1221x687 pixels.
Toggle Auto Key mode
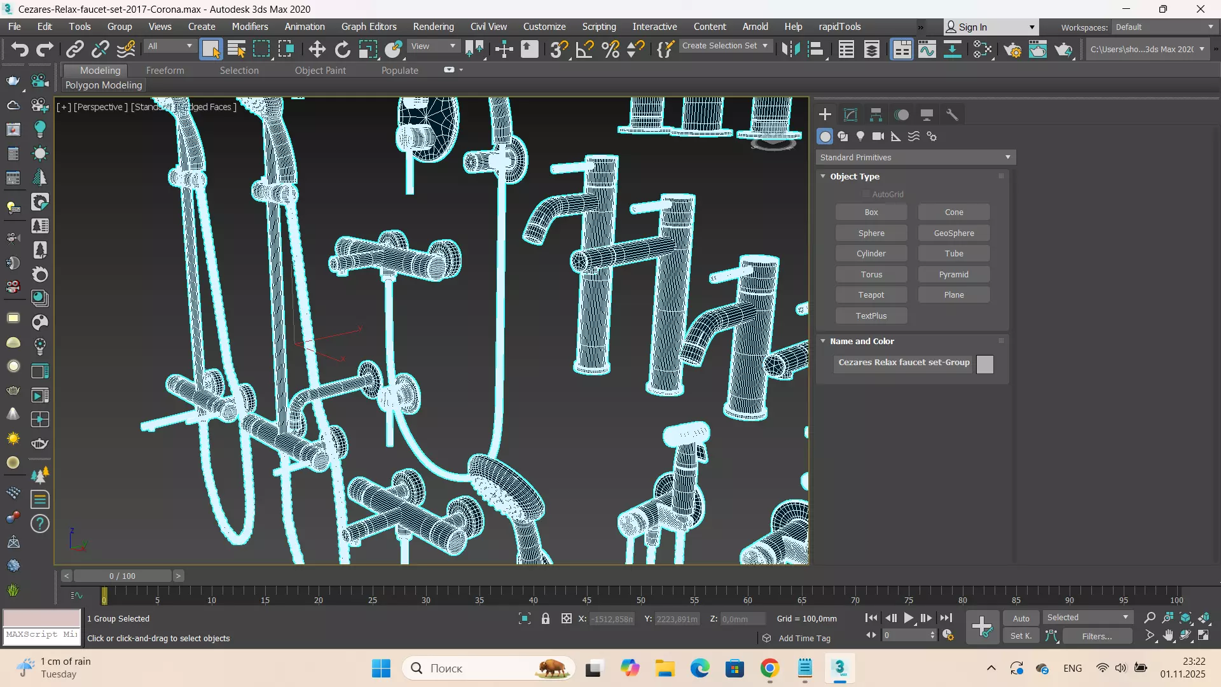click(1021, 618)
